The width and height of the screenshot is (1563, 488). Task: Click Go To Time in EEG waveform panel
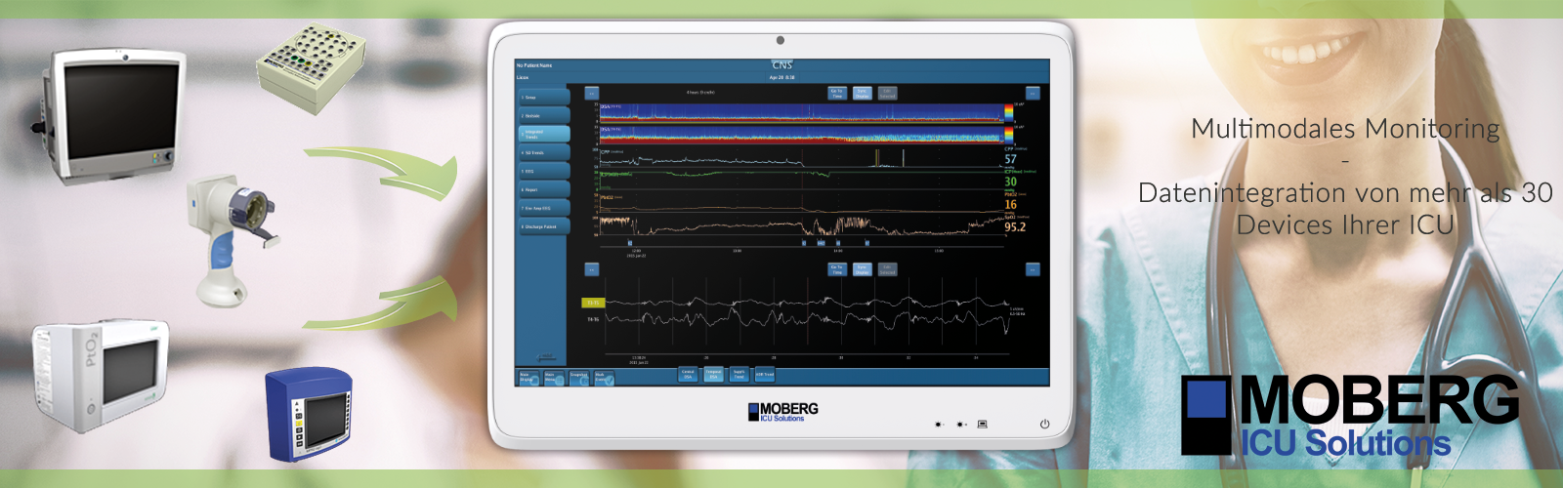(836, 269)
